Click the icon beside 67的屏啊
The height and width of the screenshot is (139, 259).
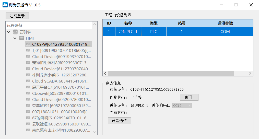click(x=28, y=118)
